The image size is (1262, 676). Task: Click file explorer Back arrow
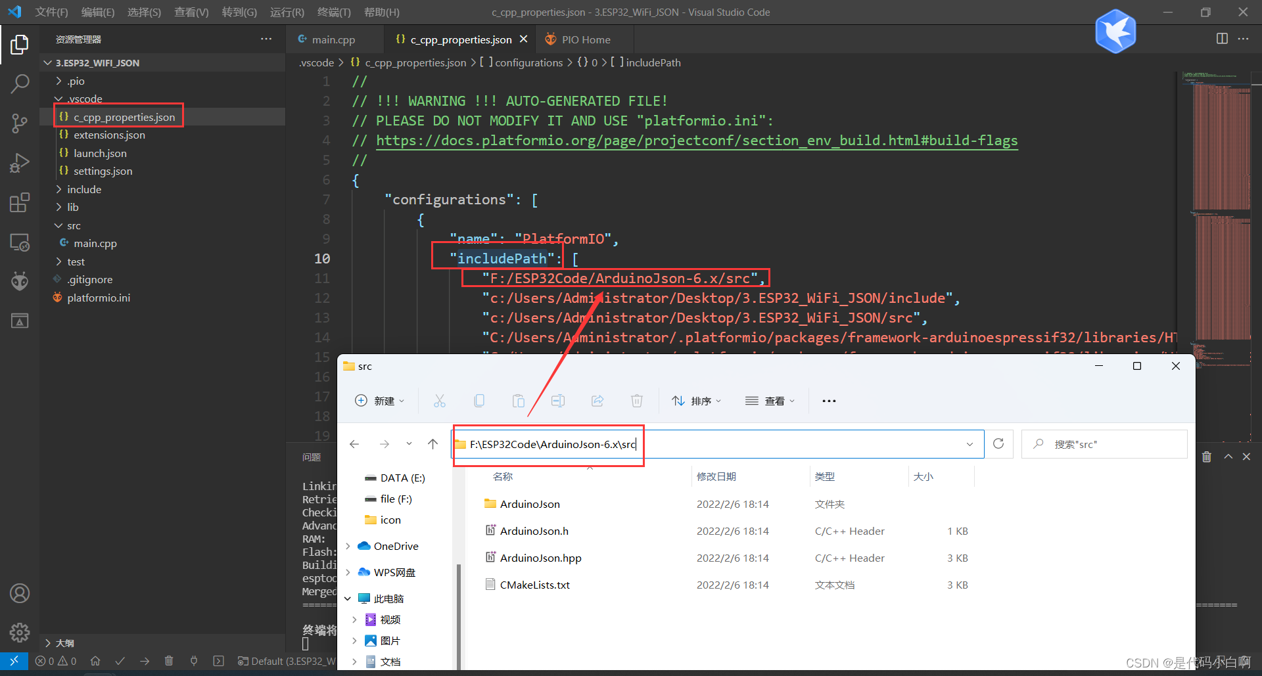point(354,444)
